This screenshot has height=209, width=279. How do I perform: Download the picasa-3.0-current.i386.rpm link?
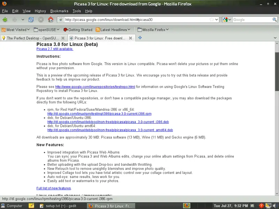pos(99,114)
